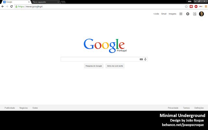Open Google notifications bell

(188, 14)
